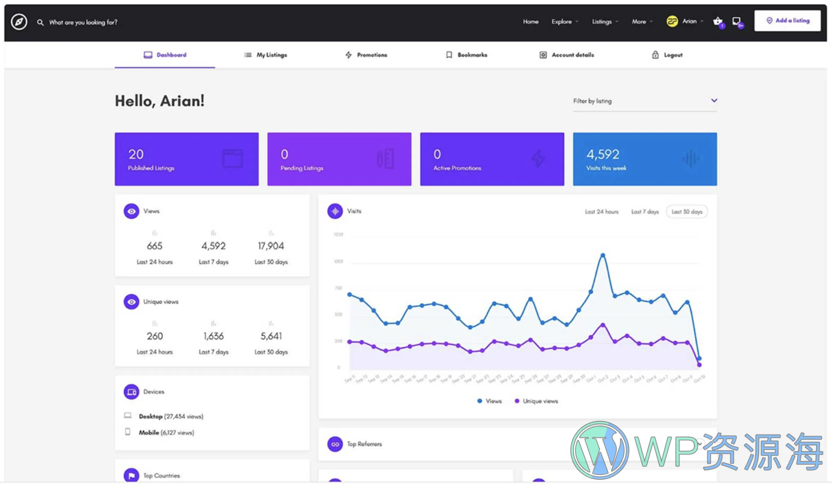Click the Top Referrers link icon
Screen dimensions: 832x488
tap(335, 444)
